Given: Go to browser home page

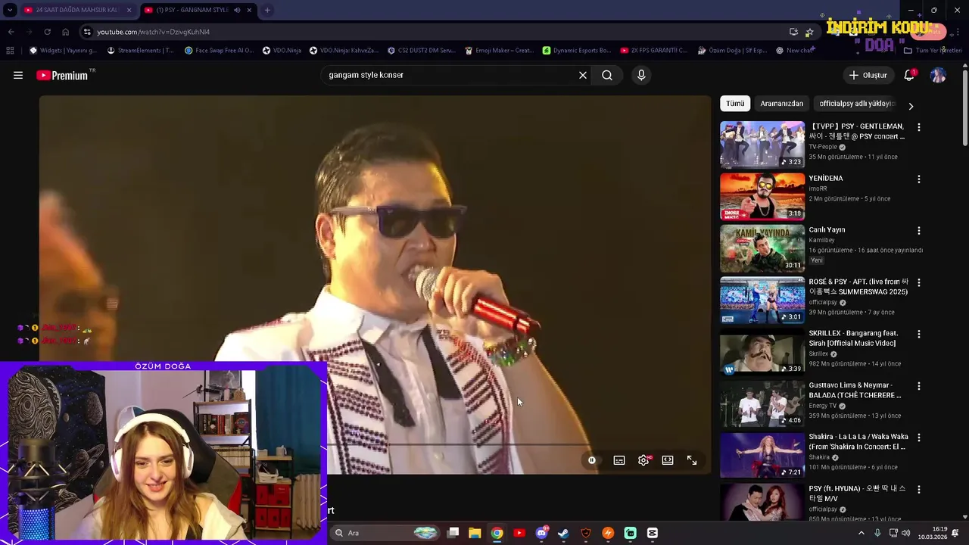Looking at the screenshot, I should coord(65,32).
